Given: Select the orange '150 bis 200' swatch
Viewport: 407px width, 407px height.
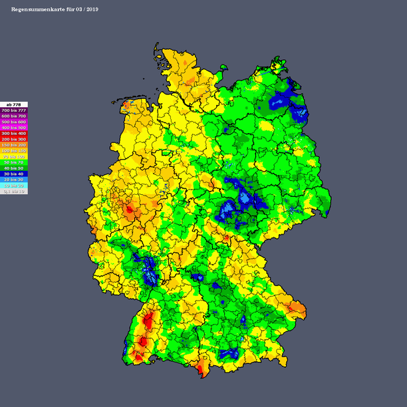Looking at the screenshot, I should coord(13,145).
